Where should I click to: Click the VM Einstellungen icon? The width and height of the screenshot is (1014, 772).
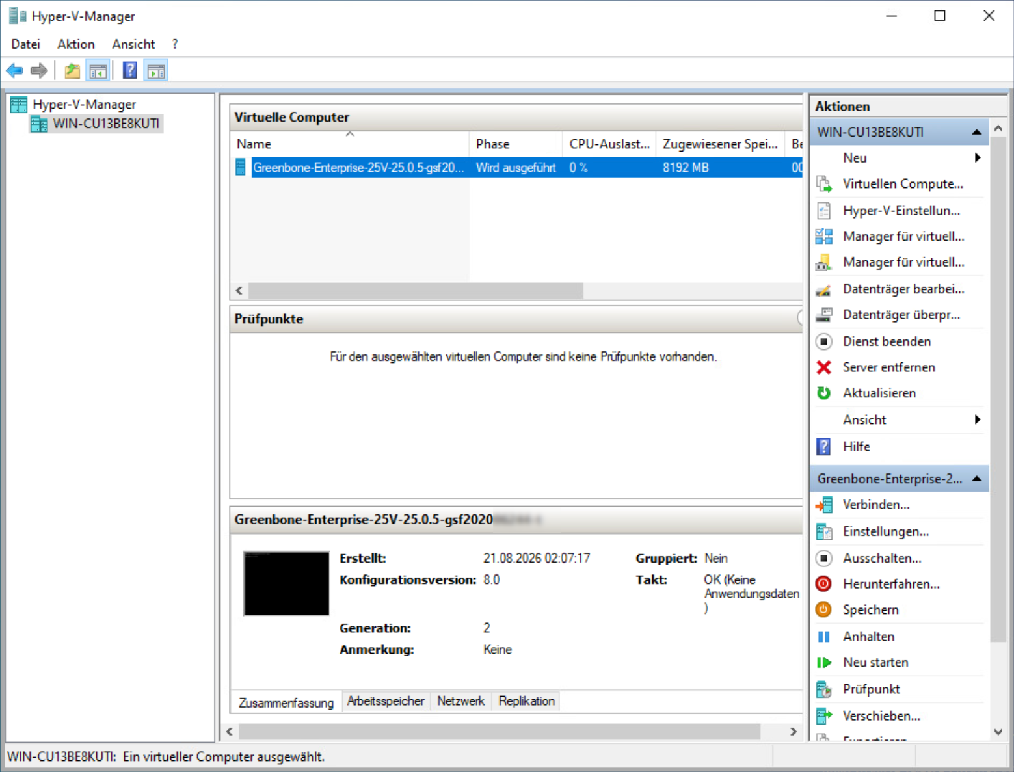coord(823,531)
